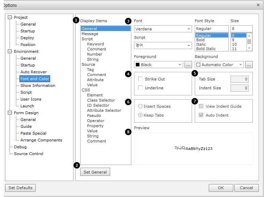Viewport: 264px width, 197px height.
Task: Open the Font dropdown showing Verdana
Action: point(163,29)
